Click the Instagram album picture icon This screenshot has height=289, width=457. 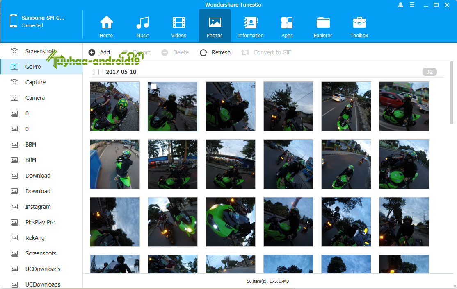pyautogui.click(x=15, y=207)
